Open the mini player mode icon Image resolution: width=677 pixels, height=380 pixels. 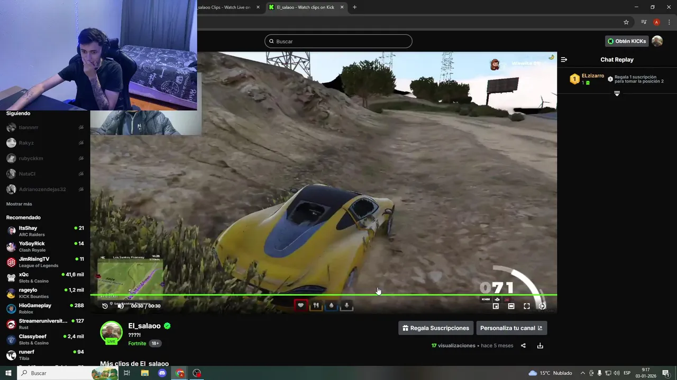496,306
